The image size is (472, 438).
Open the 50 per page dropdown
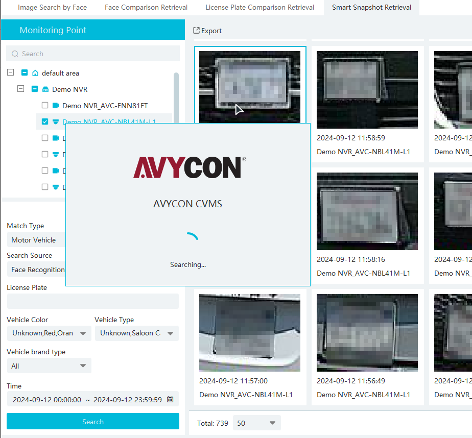point(257,423)
